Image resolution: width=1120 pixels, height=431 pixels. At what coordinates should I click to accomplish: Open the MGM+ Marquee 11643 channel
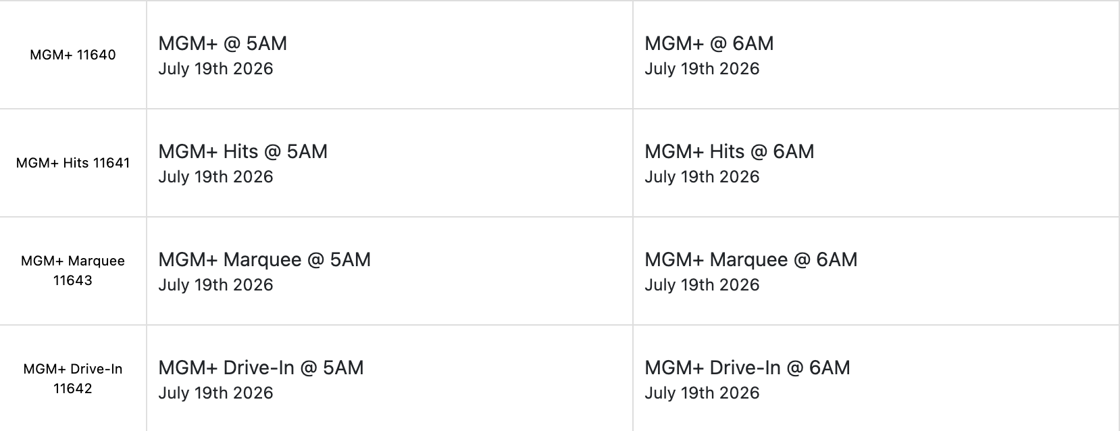click(73, 270)
